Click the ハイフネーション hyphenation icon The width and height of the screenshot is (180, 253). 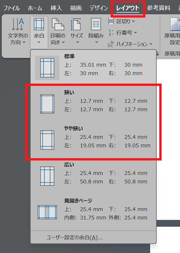111,44
